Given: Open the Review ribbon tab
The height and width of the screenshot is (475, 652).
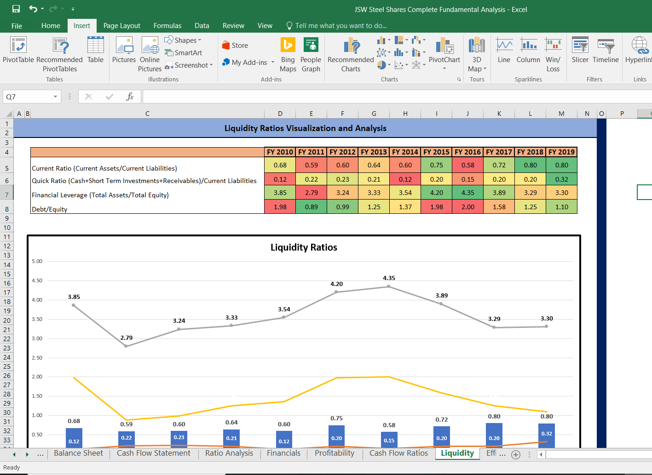Looking at the screenshot, I should pos(233,26).
